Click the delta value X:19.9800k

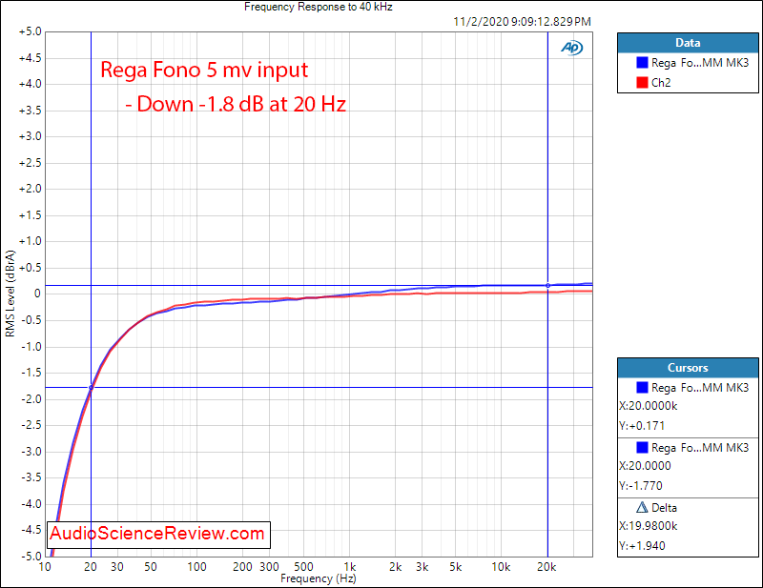tap(649, 526)
